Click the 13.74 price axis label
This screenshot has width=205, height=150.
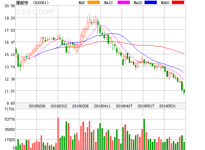tap(10, 67)
